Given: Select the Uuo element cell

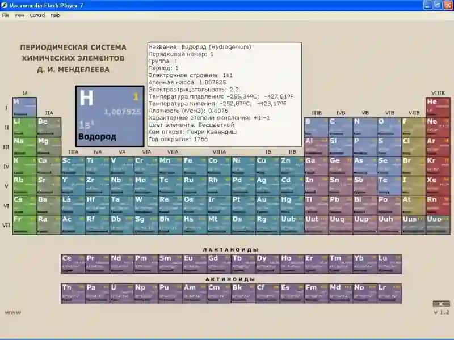Looking at the screenshot, I should point(438,225).
